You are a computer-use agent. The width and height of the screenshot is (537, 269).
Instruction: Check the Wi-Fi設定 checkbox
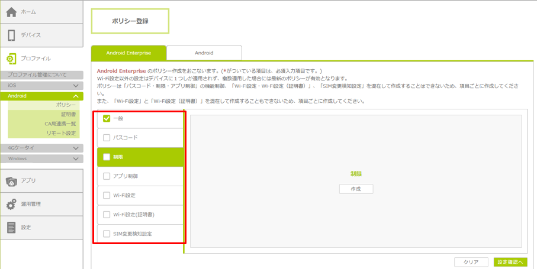107,195
